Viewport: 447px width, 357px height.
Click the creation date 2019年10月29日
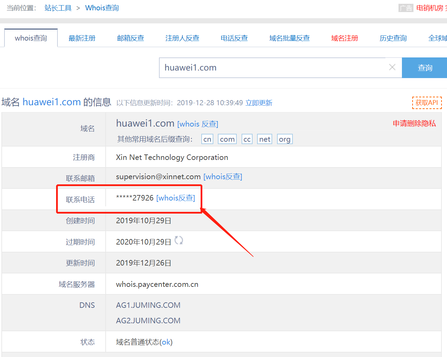143,221
